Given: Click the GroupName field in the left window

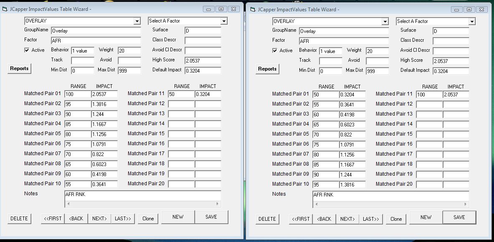Looking at the screenshot, I should pyautogui.click(x=96, y=31).
